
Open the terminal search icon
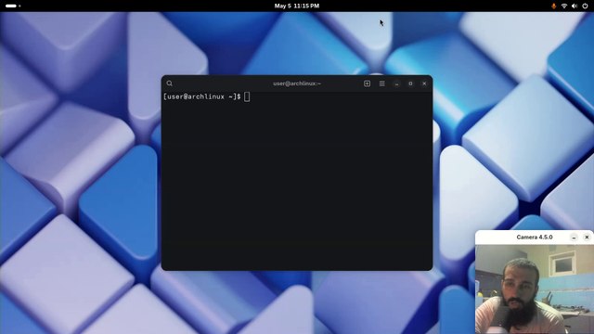coord(169,83)
